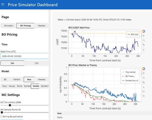Click the Excited Kou v2 legend entry
Image resolution: width=152 pixels, height=120 pixels.
point(130,80)
